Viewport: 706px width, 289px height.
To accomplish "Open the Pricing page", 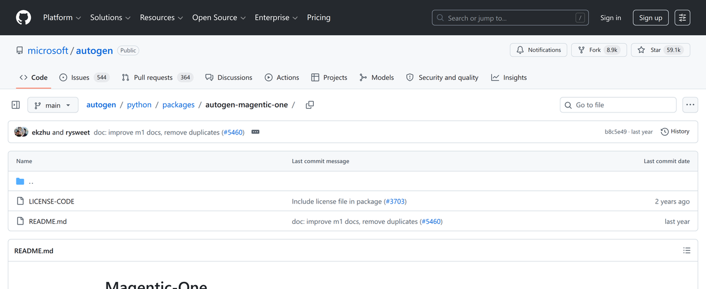I will click(x=319, y=18).
